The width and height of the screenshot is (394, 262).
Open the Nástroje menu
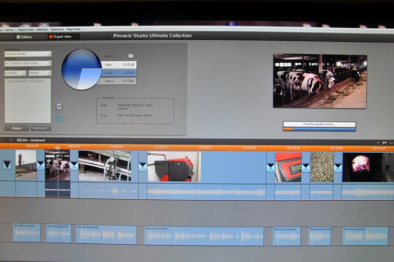[42, 30]
